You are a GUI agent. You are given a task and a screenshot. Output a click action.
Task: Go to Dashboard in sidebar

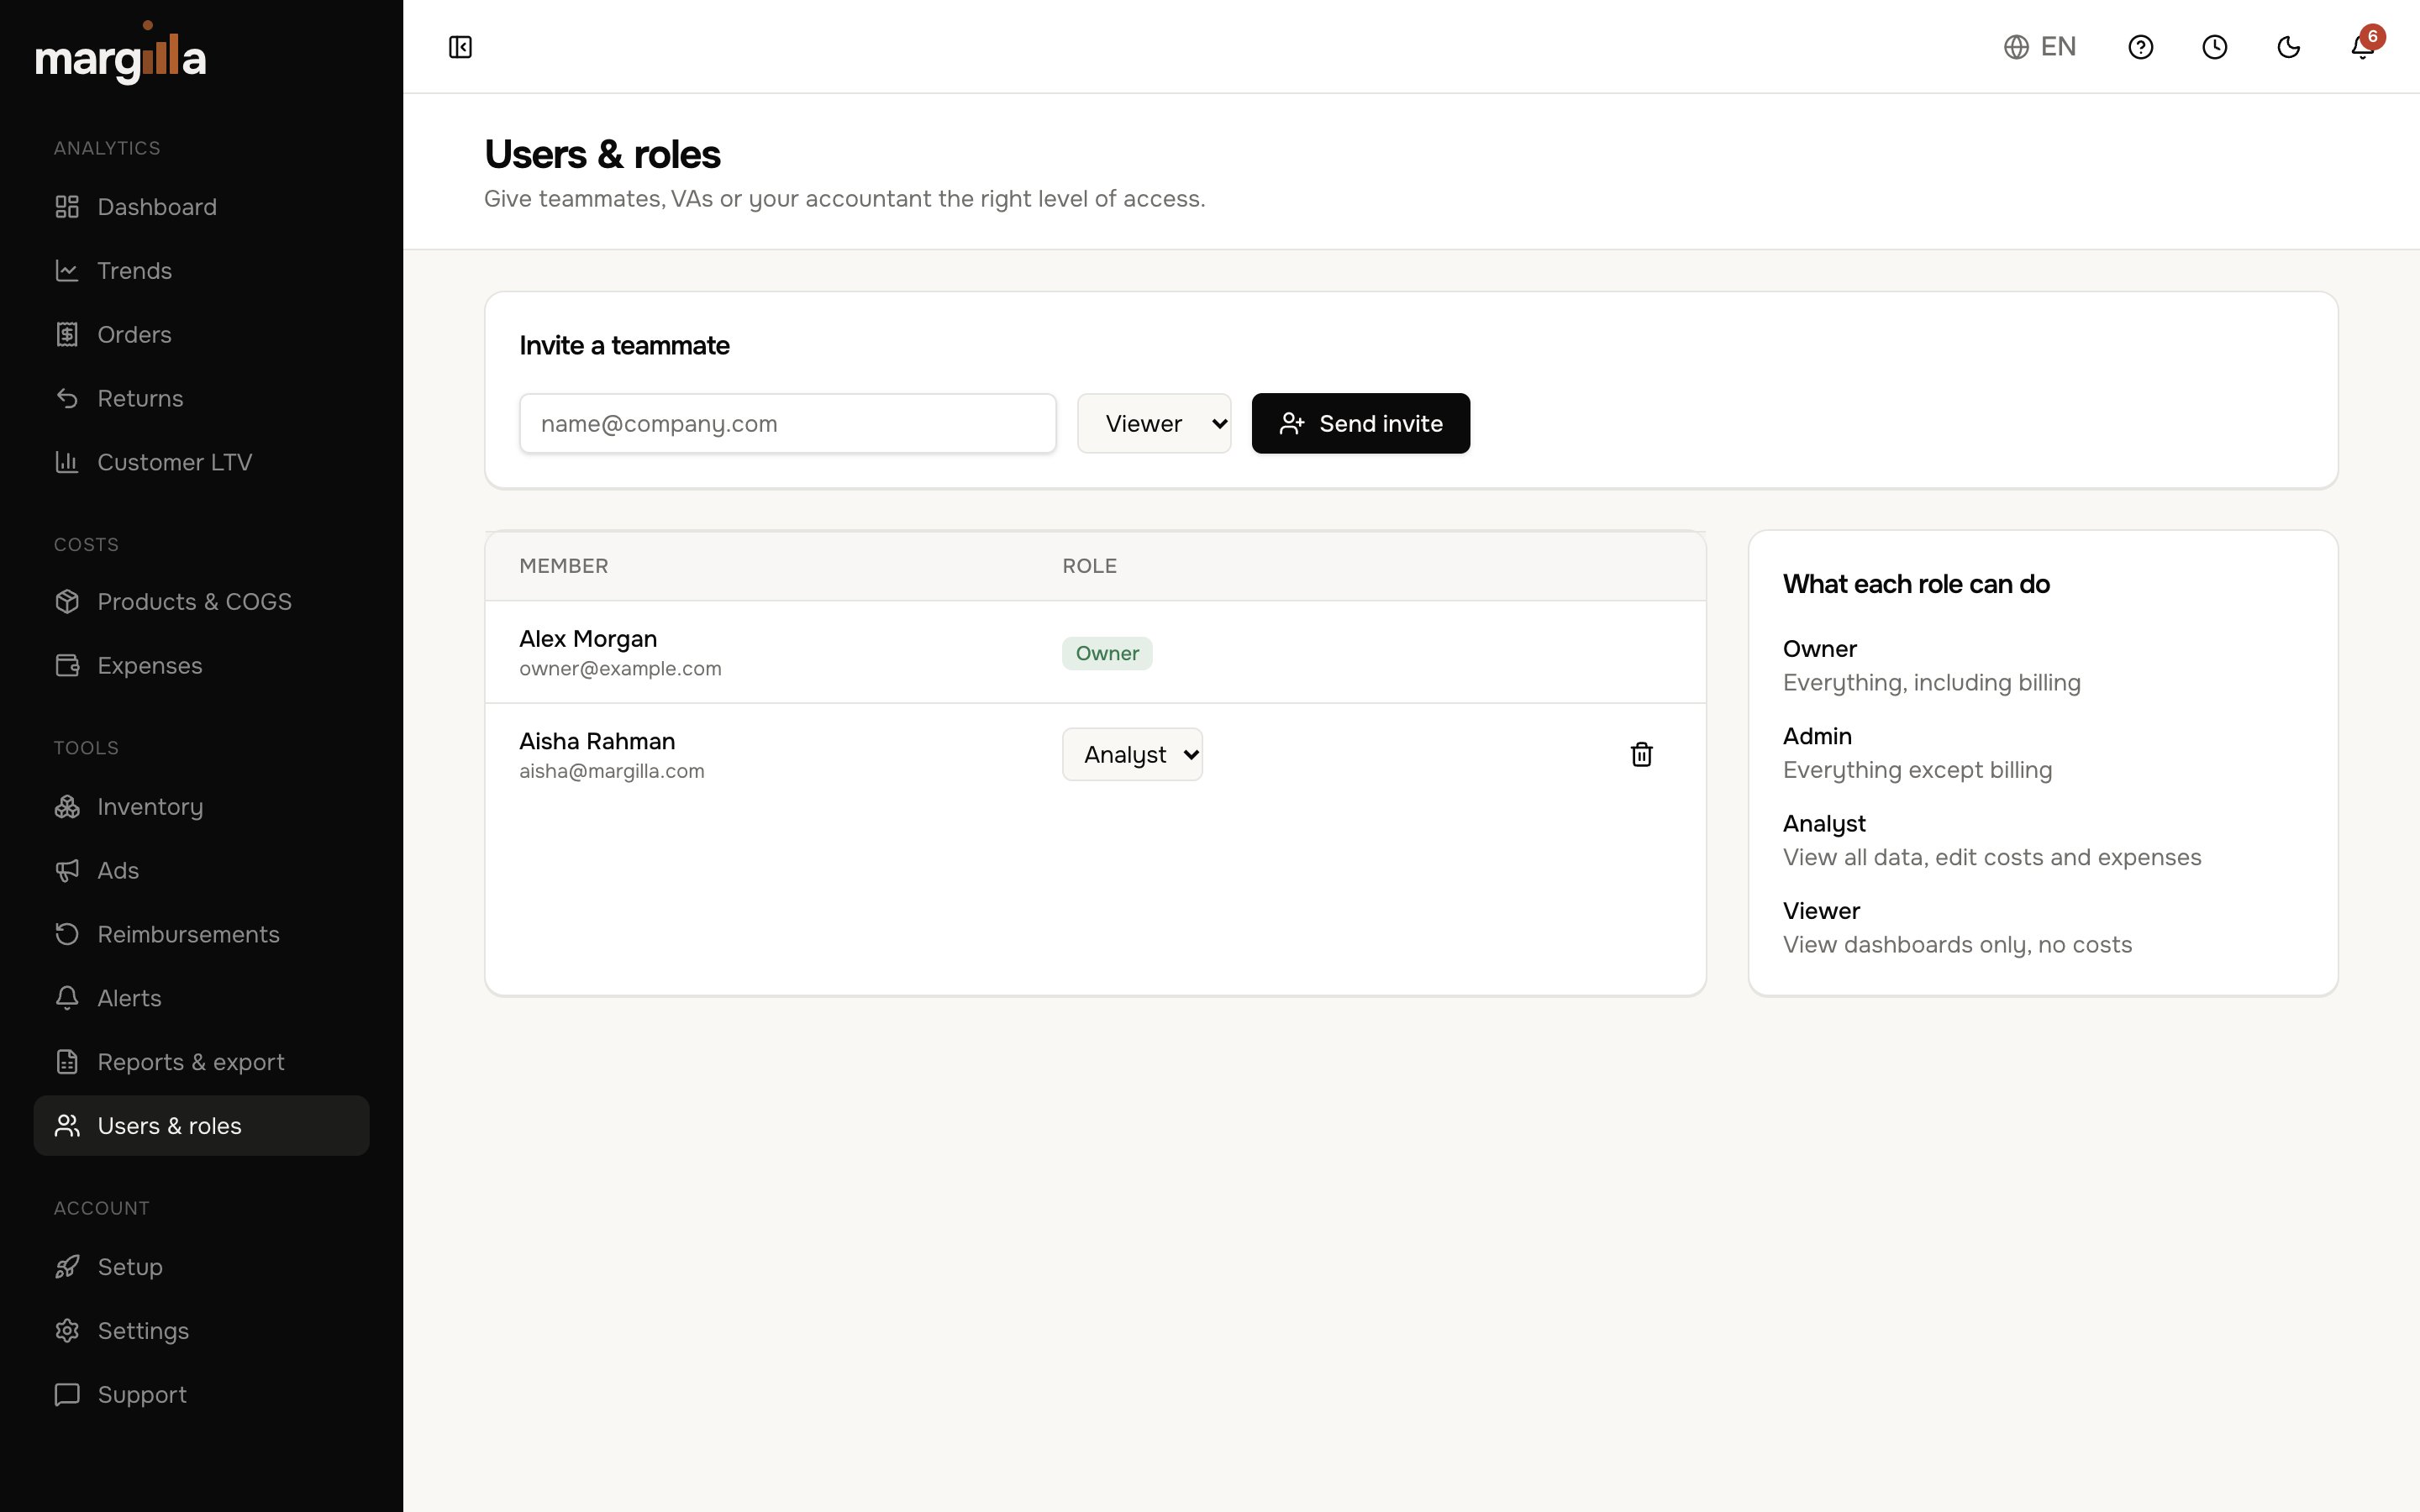pos(201,207)
